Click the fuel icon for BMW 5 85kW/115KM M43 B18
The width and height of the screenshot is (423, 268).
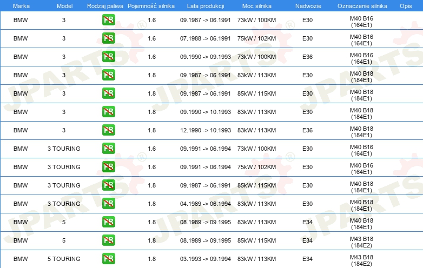108,240
